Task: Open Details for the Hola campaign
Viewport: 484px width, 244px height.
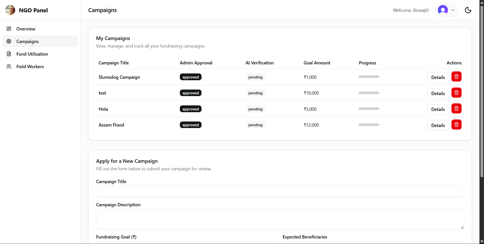Action: [x=438, y=109]
